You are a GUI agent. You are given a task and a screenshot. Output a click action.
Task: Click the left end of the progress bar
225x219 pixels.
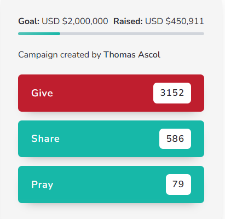(x=20, y=33)
